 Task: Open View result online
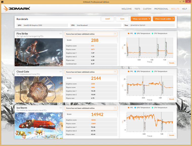[x=164, y=19]
